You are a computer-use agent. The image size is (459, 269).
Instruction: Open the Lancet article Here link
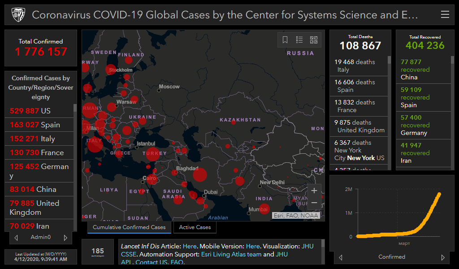tap(189, 246)
